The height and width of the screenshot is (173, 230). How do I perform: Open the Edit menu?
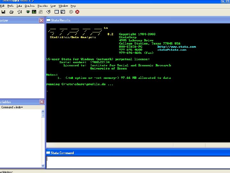click(x=2, y=6)
